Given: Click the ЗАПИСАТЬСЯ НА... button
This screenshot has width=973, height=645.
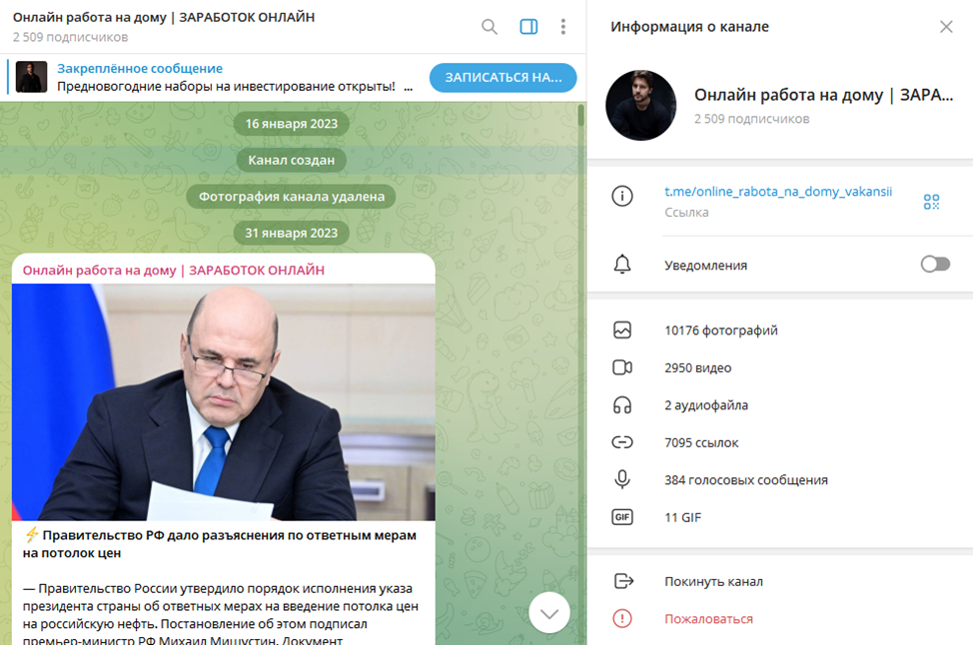Looking at the screenshot, I should pos(503,78).
